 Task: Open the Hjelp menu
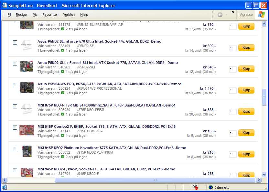(84, 15)
